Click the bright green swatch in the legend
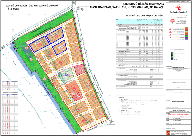 tap(186, 36)
